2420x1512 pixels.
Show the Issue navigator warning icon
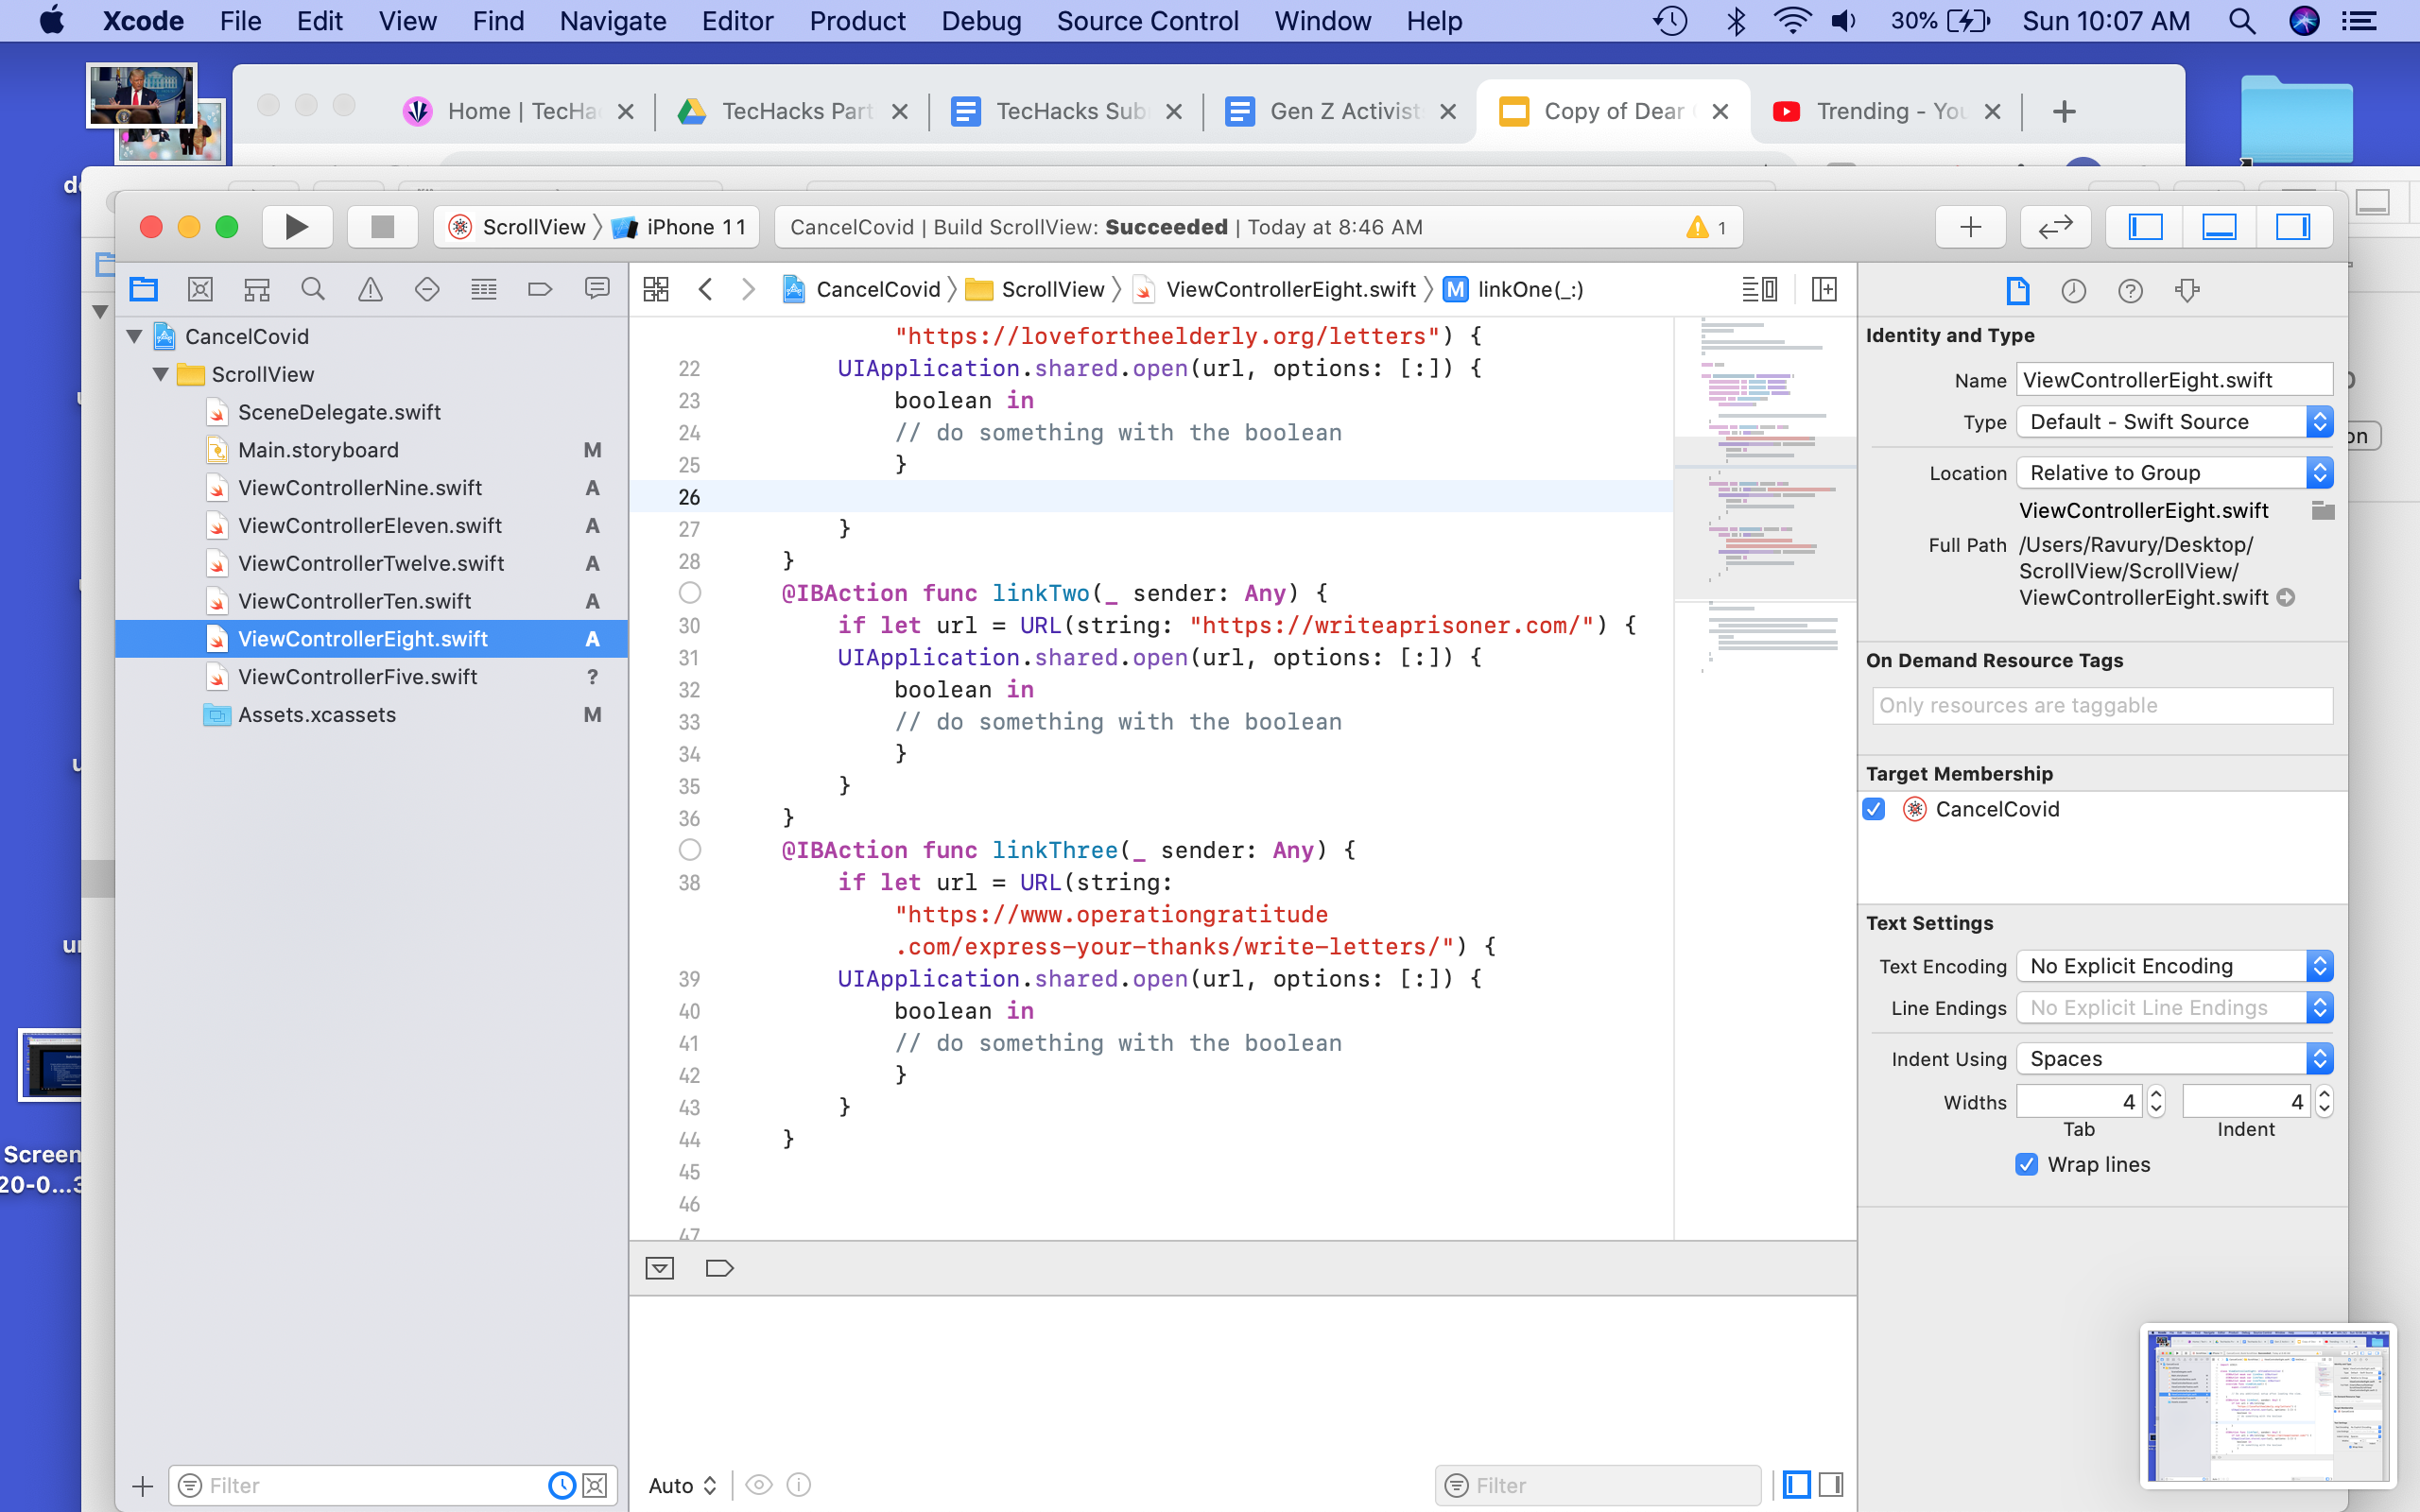pyautogui.click(x=370, y=290)
